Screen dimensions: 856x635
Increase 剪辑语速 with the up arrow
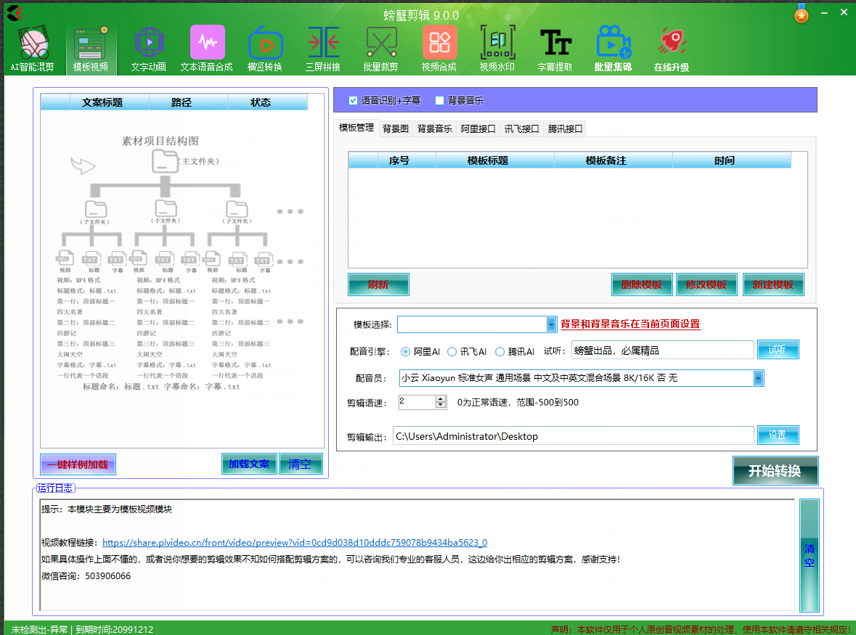click(x=441, y=398)
